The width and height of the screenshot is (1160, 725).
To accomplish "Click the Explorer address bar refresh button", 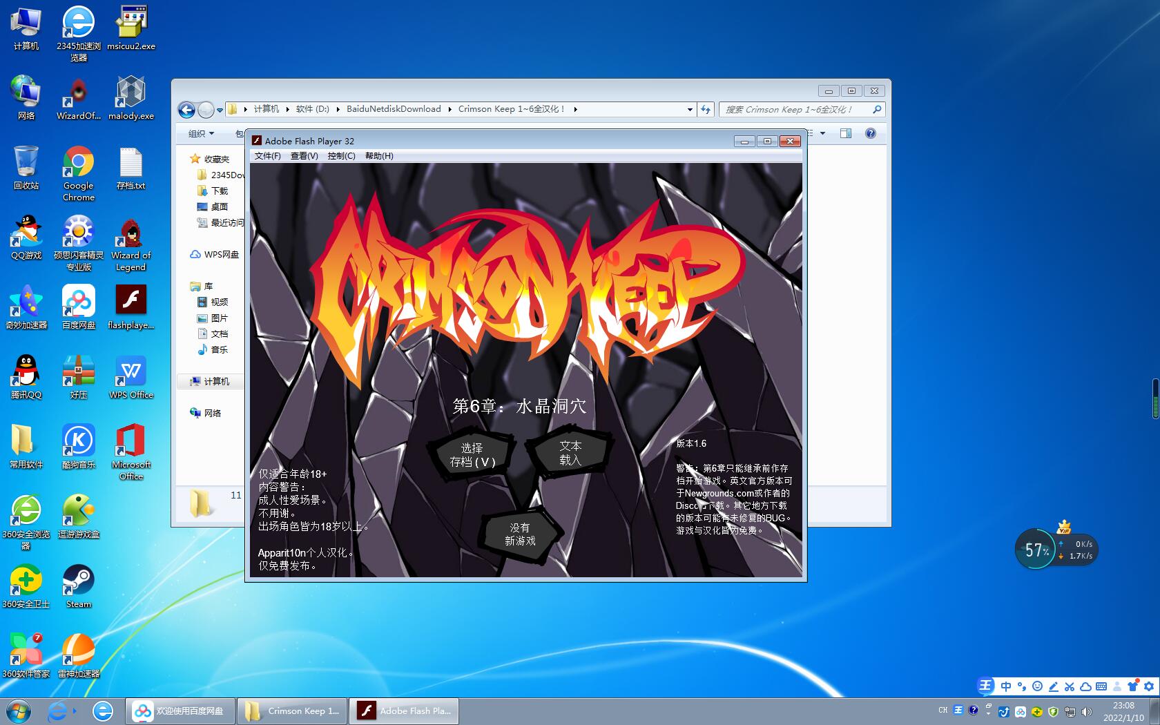I will click(705, 109).
